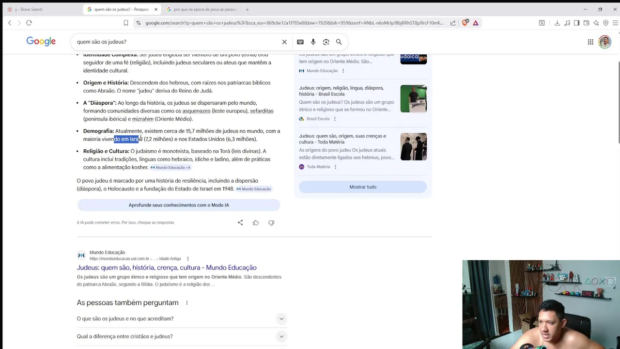Toggle the browser sidebar panel icon
The image size is (620, 349).
coord(576,23)
